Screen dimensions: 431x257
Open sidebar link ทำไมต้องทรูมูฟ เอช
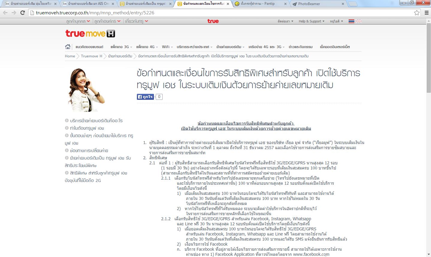87,128
